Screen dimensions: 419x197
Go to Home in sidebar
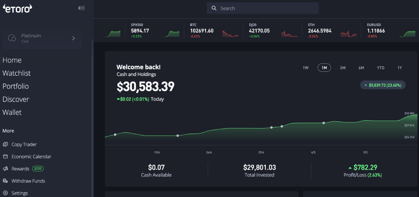[12, 60]
